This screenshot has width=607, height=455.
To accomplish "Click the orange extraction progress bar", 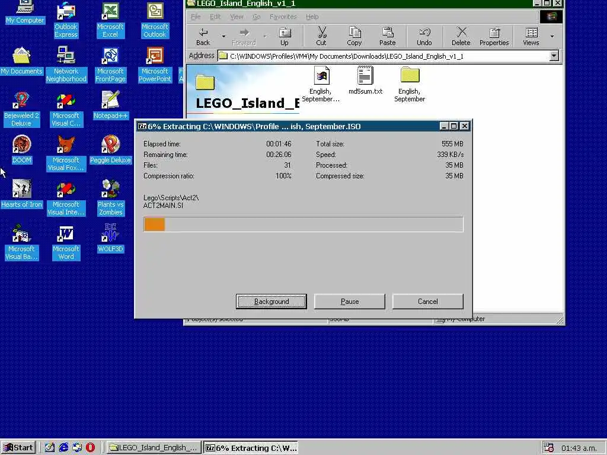I will pyautogui.click(x=303, y=225).
